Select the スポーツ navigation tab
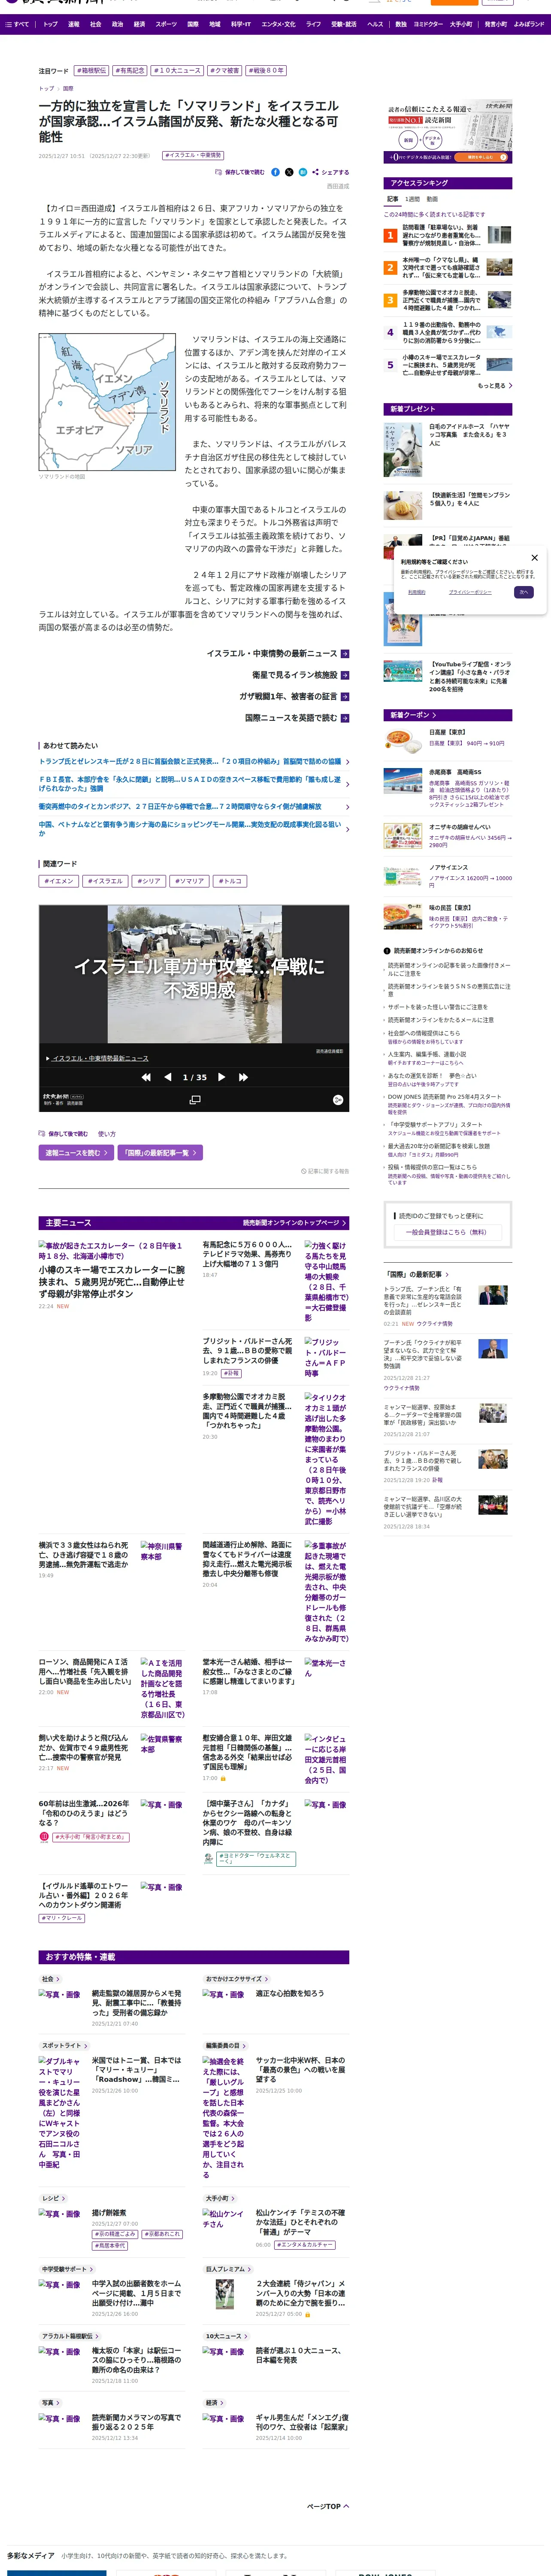The image size is (551, 2576). (x=166, y=24)
